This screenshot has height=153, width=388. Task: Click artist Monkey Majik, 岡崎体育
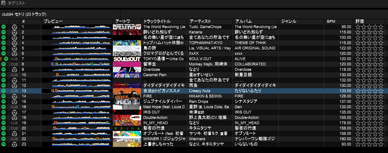208,64
